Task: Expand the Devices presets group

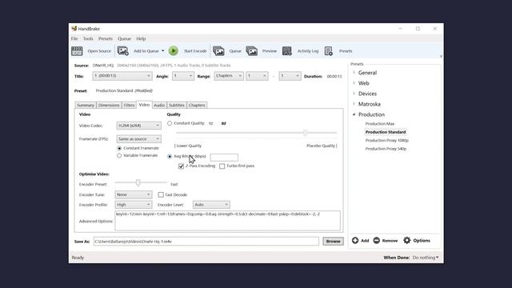Action: [x=354, y=94]
